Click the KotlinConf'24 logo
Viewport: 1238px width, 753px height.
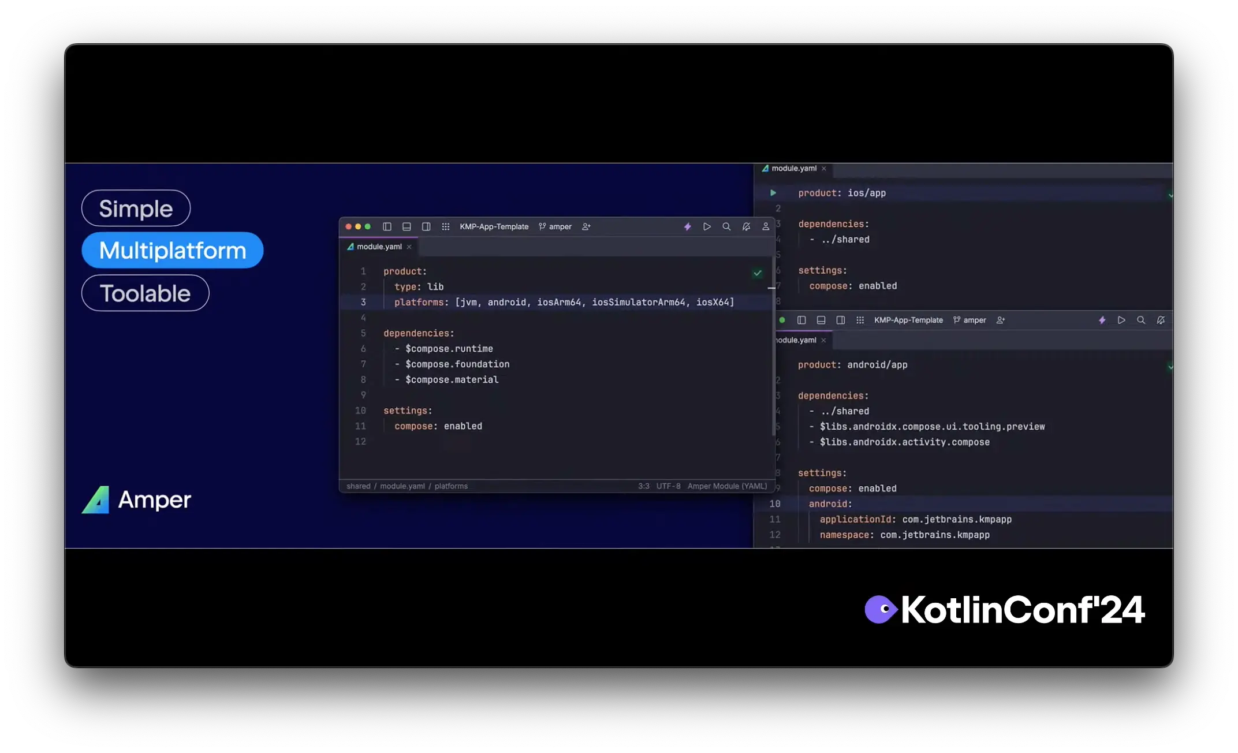(x=1005, y=610)
